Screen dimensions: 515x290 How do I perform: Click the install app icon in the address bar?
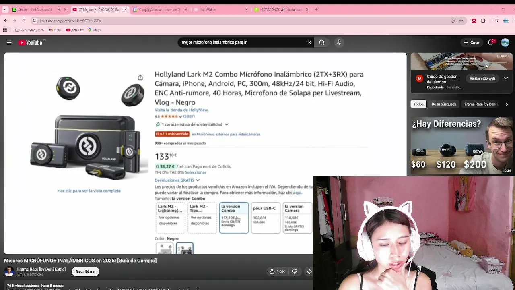click(x=453, y=21)
